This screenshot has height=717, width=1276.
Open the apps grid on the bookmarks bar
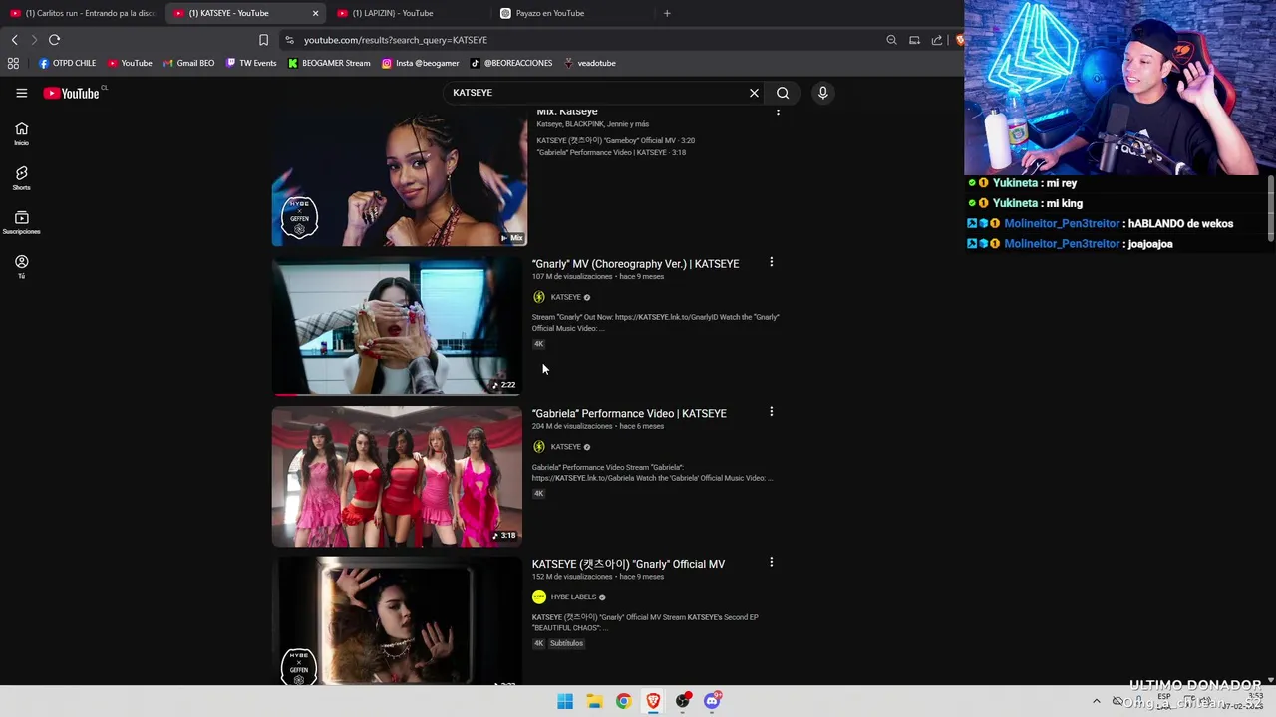coord(13,63)
